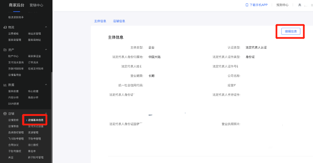Open 子账号管理 in the sidebar

pos(35,138)
